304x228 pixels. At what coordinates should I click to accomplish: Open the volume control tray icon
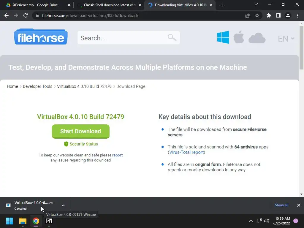pos(267,221)
